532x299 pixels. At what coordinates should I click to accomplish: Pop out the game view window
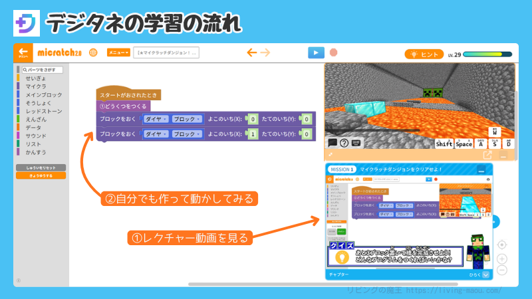pyautogui.click(x=487, y=155)
